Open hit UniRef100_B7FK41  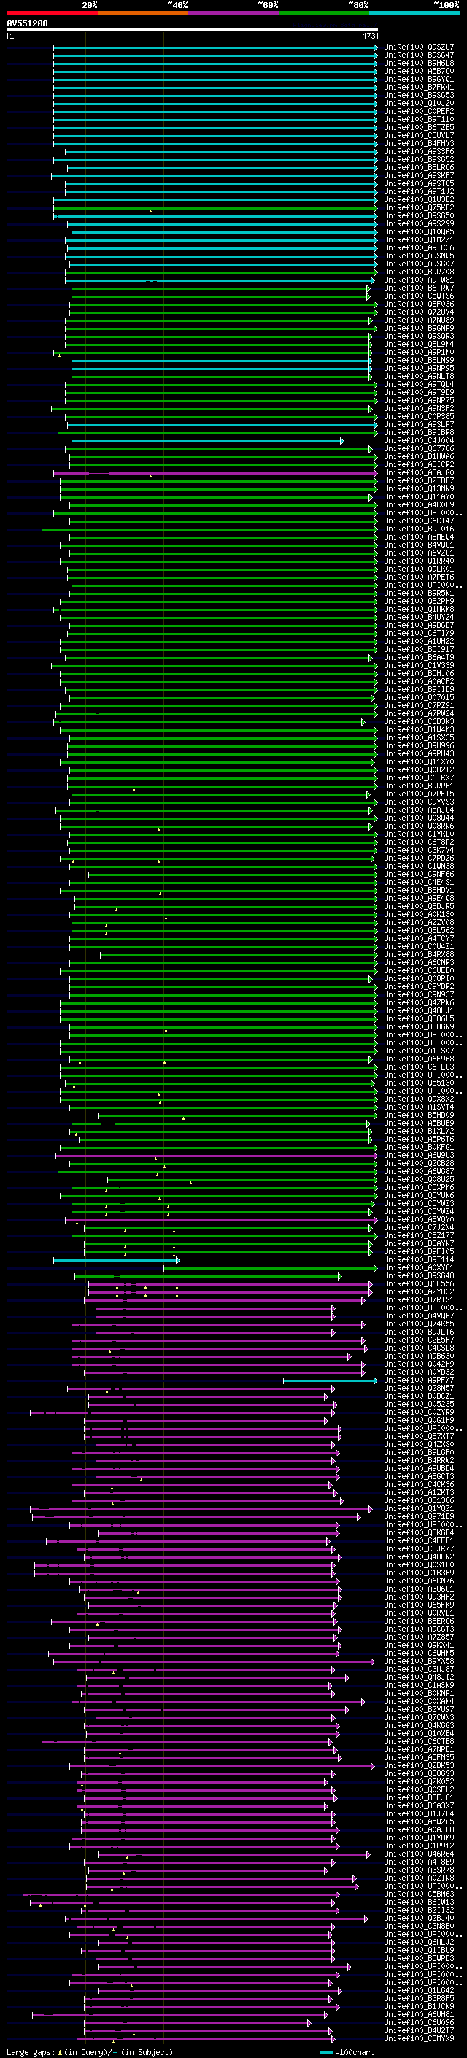(x=419, y=87)
